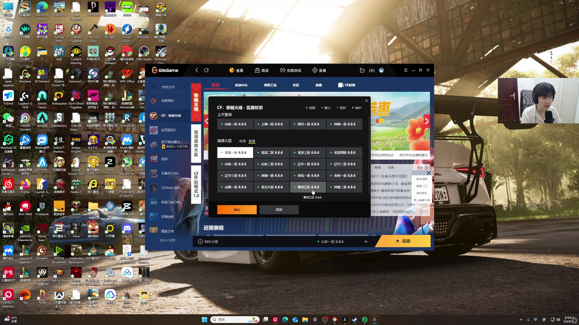Screen dimensions: 579x325
Task: Click the search apps field 搜索应用
Action: [168, 87]
